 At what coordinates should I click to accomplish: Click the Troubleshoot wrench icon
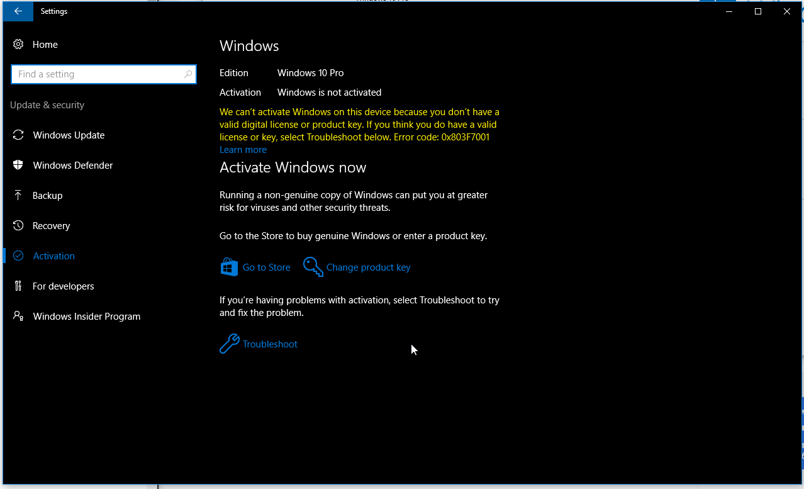tap(229, 344)
